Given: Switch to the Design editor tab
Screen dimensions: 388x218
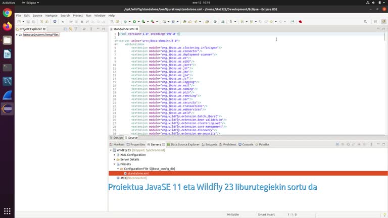Looking at the screenshot, I should [117, 138].
